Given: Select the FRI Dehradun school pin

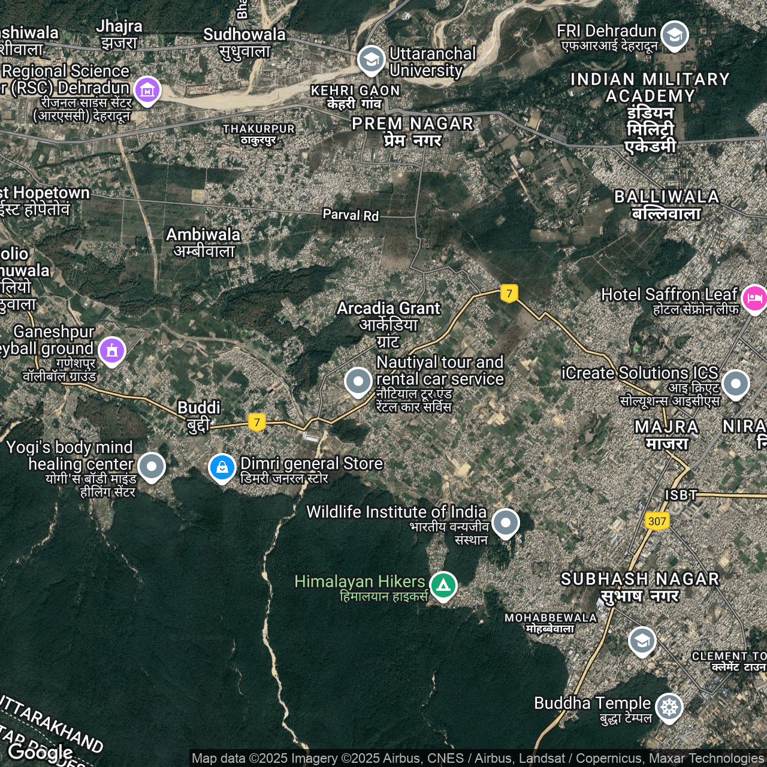Looking at the screenshot, I should tap(675, 35).
